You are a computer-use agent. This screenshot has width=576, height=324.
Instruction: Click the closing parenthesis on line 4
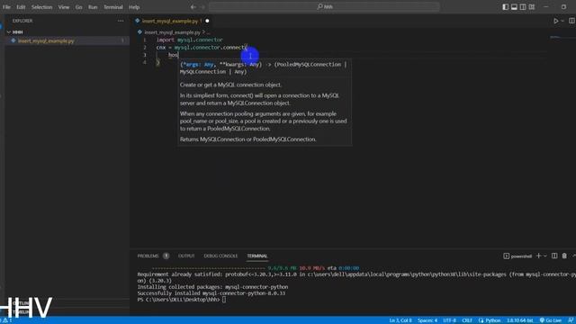[x=158, y=63]
